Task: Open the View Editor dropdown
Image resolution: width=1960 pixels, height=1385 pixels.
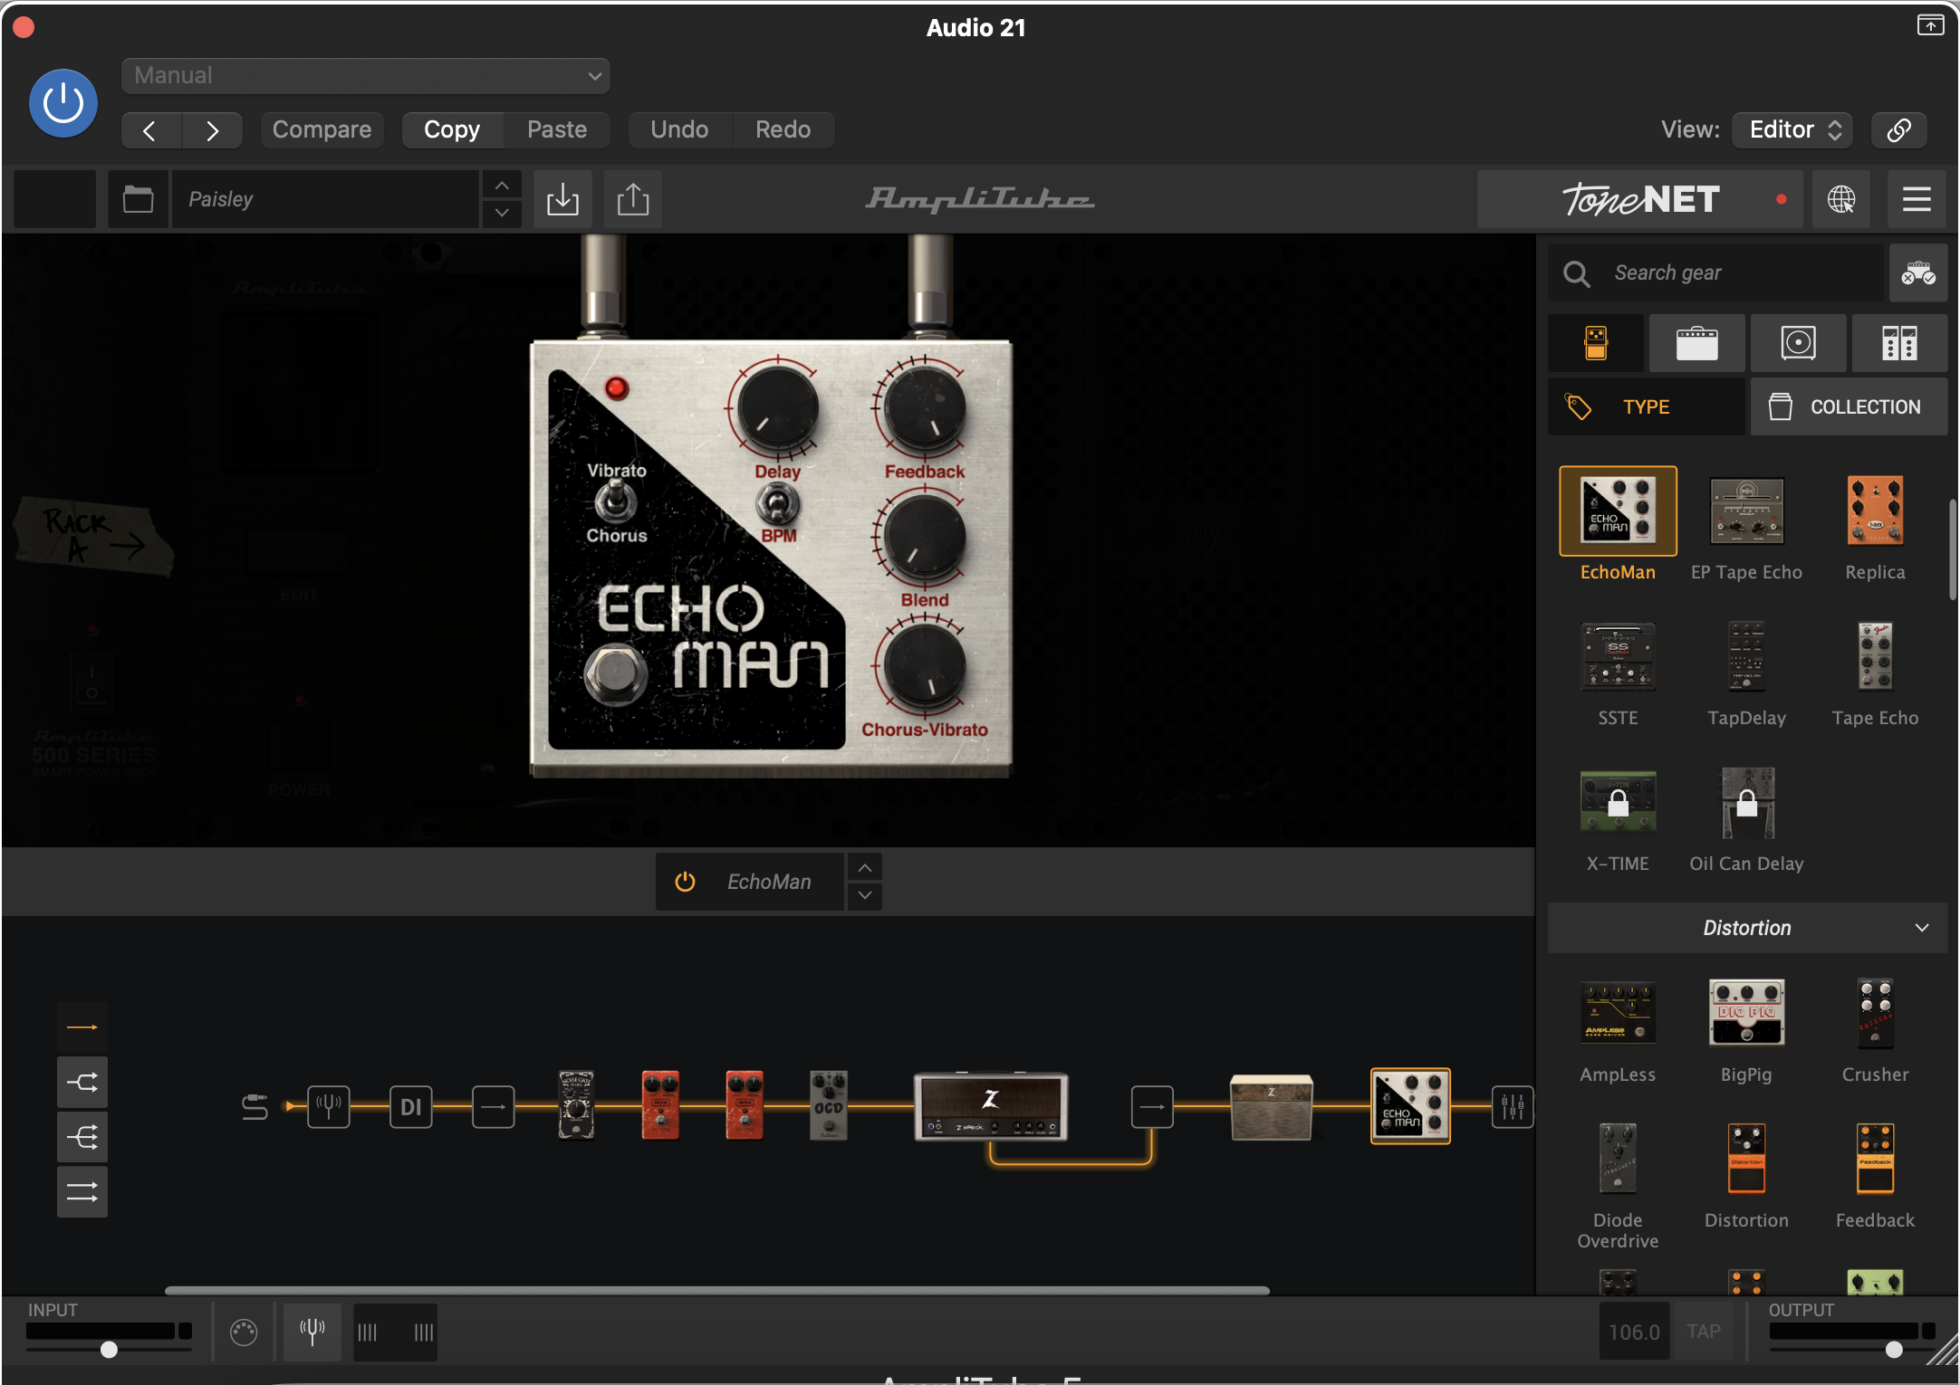Action: (x=1792, y=129)
